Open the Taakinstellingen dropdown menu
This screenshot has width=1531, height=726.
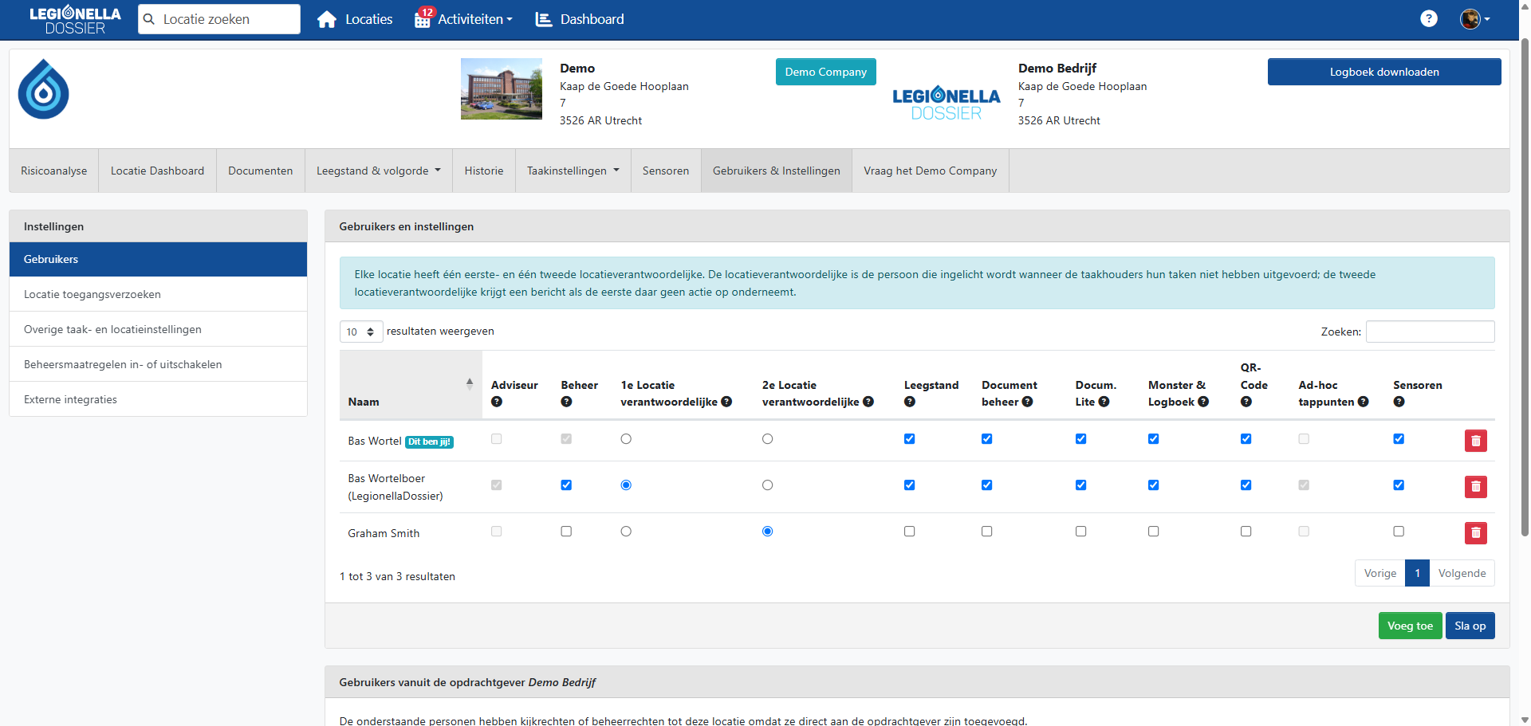(573, 171)
